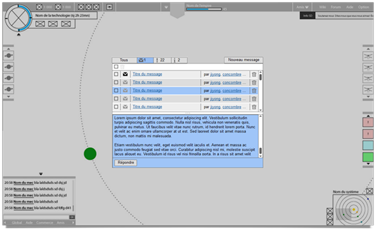Screen dimensions: 376x232
Task: Open the circular technology emblem top-left
Action: pyautogui.click(x=19, y=18)
